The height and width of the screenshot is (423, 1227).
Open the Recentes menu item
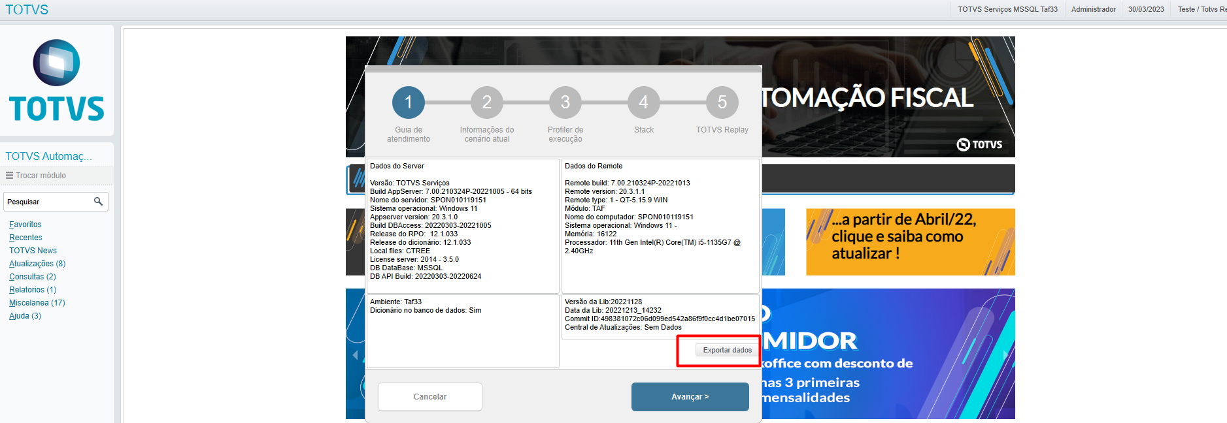[25, 238]
